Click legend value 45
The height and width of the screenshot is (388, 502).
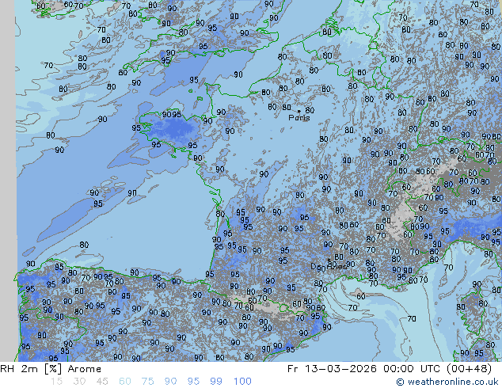click(102, 382)
